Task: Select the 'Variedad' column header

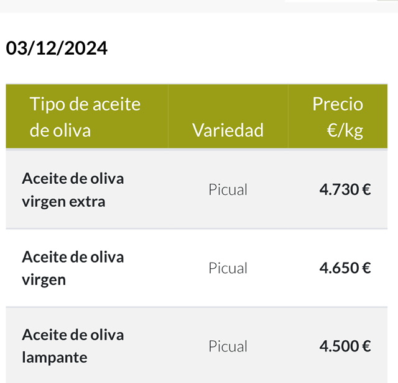Action: (x=228, y=130)
